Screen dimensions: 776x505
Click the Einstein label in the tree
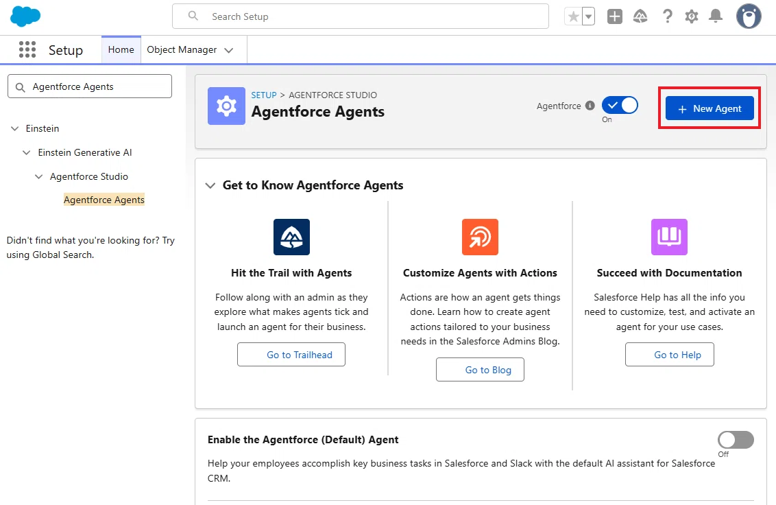pos(43,128)
